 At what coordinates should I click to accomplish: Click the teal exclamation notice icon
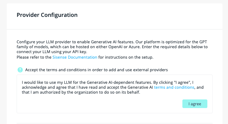20,70
